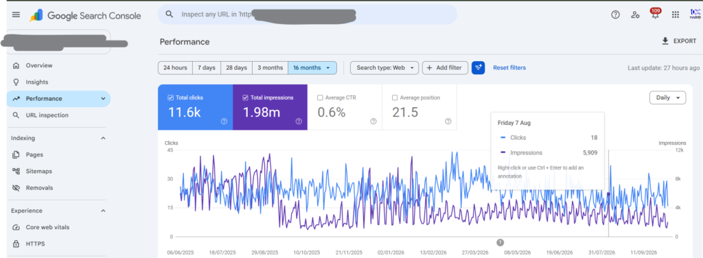The width and height of the screenshot is (703, 258).
Task: Open notifications bell with 109 badge
Action: click(x=656, y=14)
